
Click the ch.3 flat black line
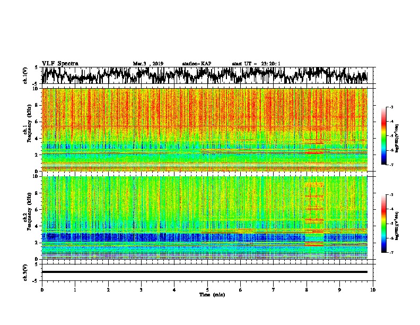click(205, 272)
